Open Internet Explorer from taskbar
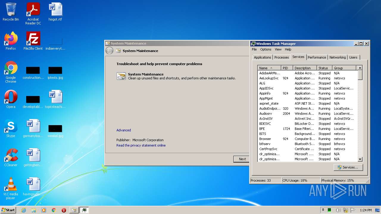 tap(24, 210)
